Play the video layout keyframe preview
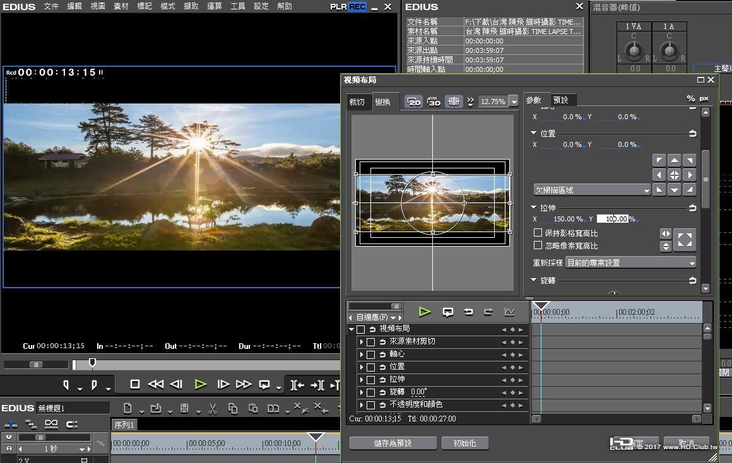 click(x=424, y=312)
